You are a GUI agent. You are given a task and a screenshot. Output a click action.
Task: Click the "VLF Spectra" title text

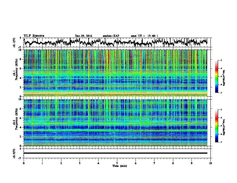point(34,36)
